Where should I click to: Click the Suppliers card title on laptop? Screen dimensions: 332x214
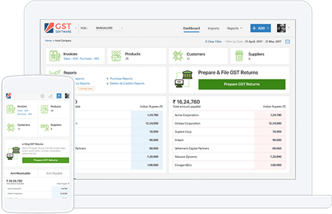click(256, 54)
